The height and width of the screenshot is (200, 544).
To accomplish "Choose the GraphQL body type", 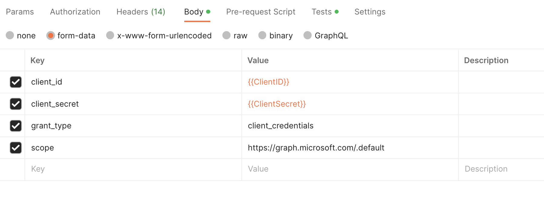I will point(308,35).
